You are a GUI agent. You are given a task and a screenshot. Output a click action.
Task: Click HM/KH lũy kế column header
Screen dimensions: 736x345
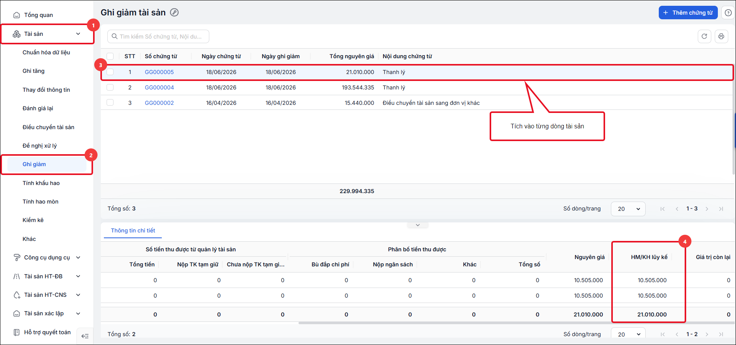coord(649,257)
